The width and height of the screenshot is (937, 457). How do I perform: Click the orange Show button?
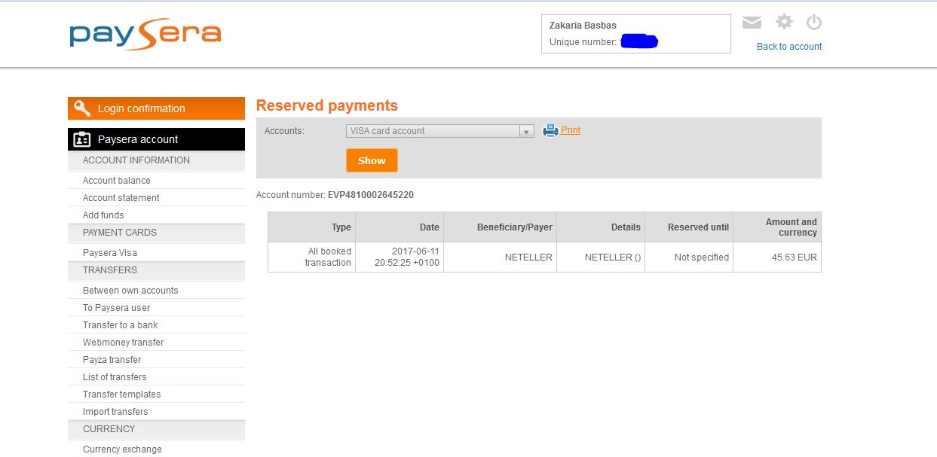pyautogui.click(x=372, y=160)
